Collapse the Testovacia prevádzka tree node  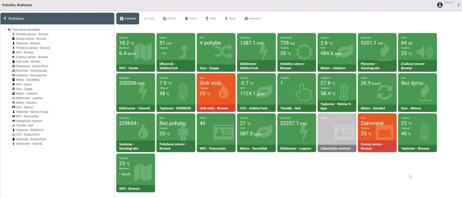5,29
